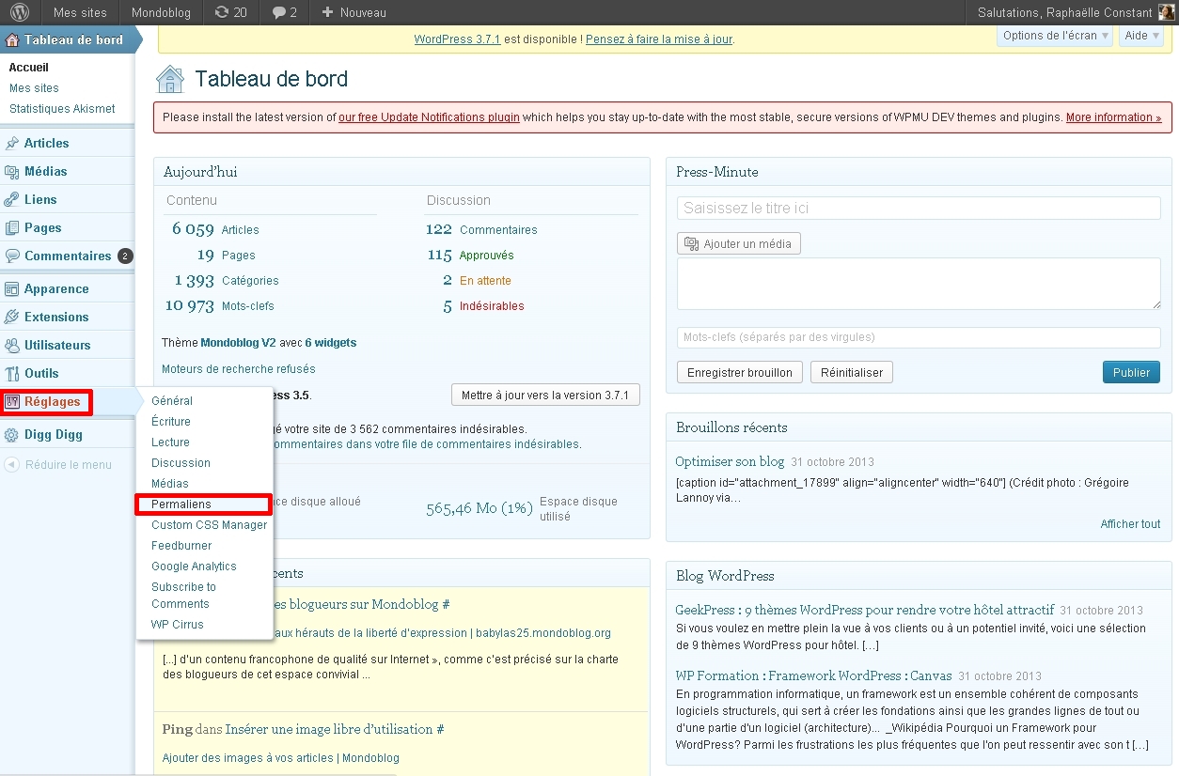Click the user avatar thumbnail at top right
The image size is (1179, 776).
coord(1166,12)
